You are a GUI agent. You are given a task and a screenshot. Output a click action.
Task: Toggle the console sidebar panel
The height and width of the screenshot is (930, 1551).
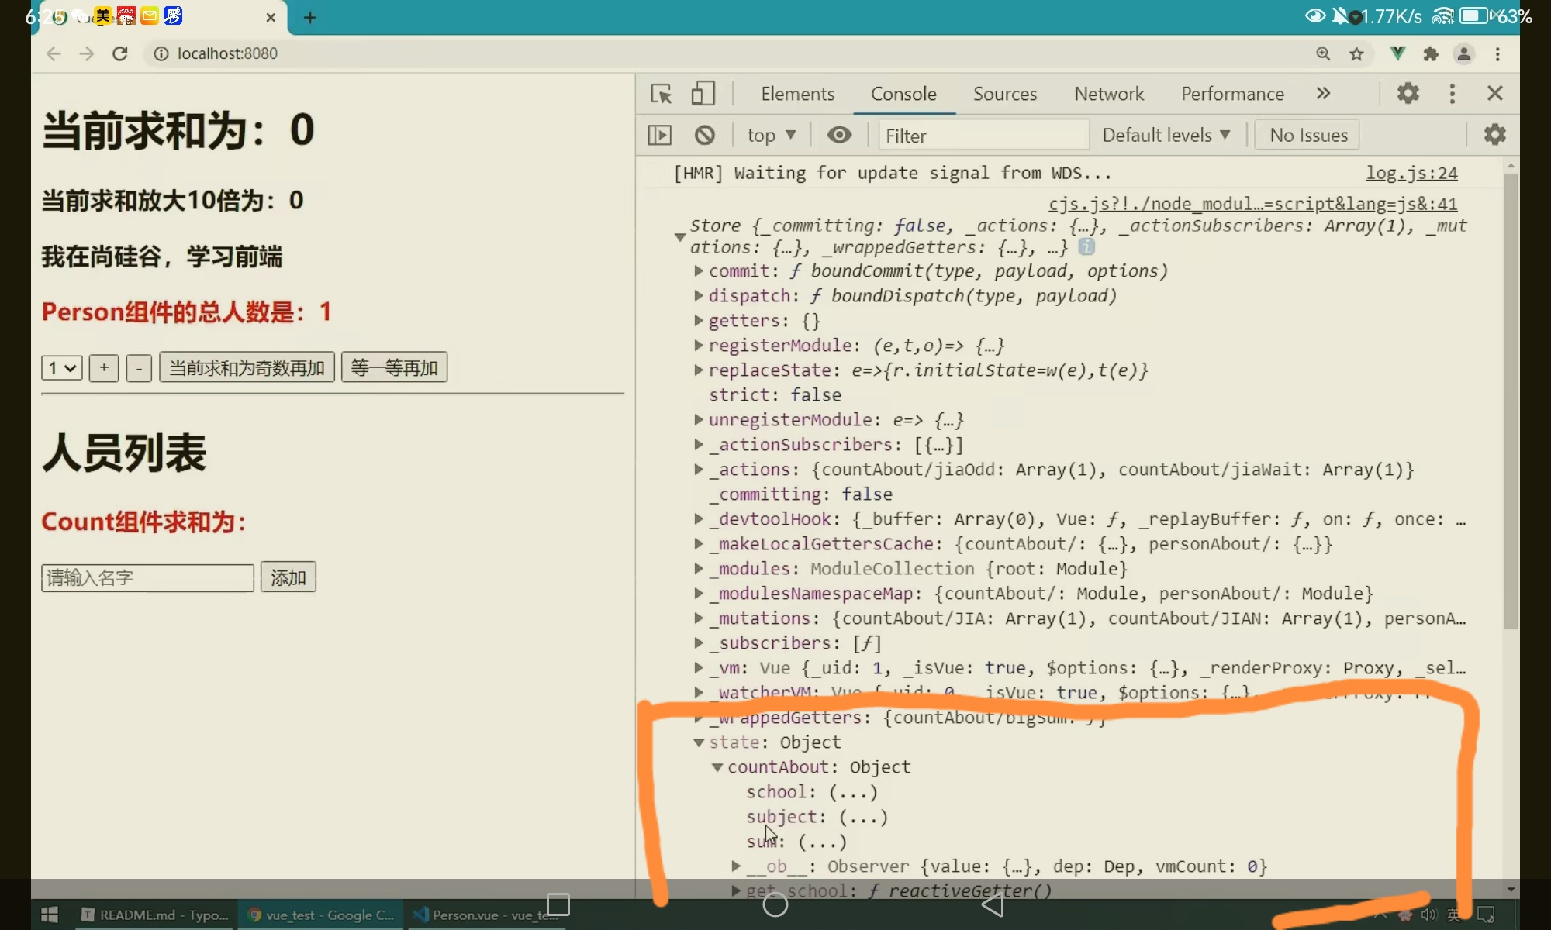pos(660,136)
